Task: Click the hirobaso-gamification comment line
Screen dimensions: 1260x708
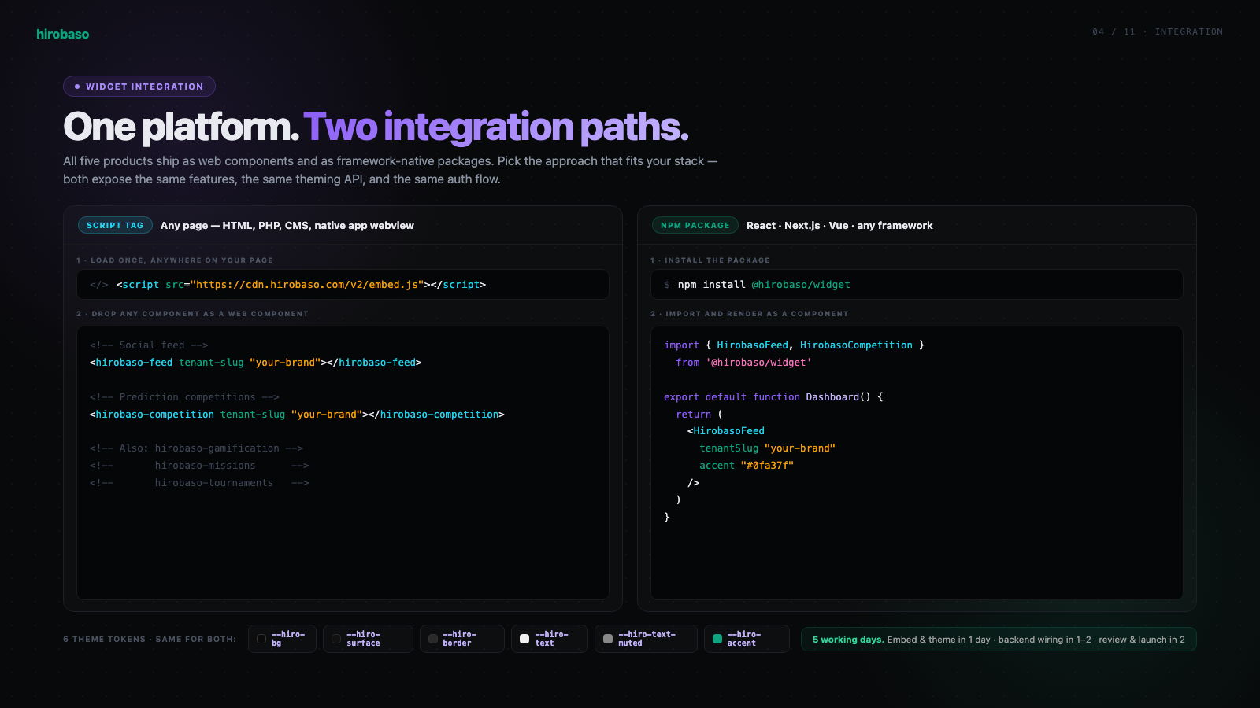Action: coord(196,448)
